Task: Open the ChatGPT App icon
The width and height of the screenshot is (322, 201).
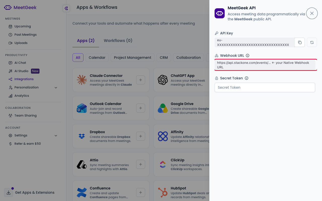Action: 163,80
